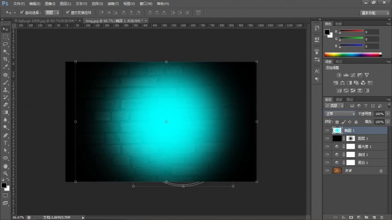Select the Crop tool
The image size is (392, 220).
coord(6,59)
